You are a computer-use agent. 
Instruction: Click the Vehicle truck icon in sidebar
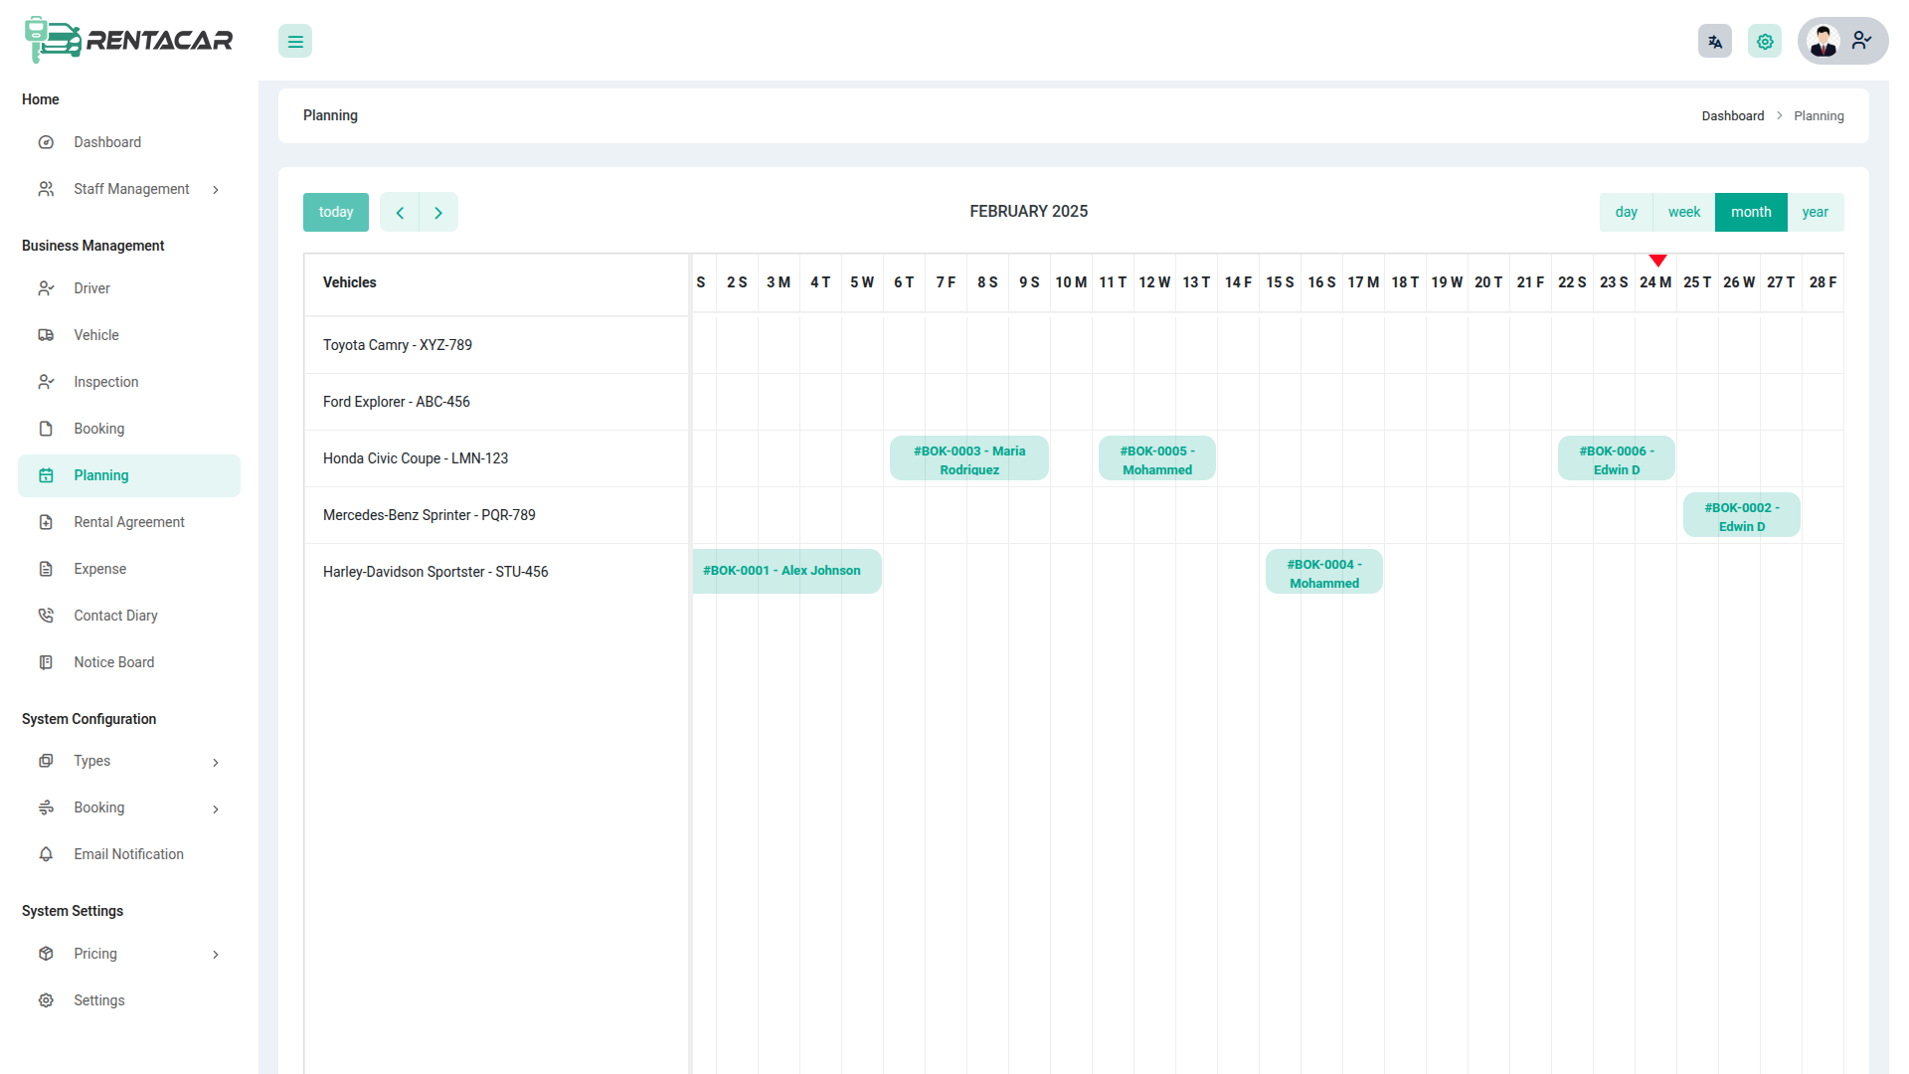point(46,335)
